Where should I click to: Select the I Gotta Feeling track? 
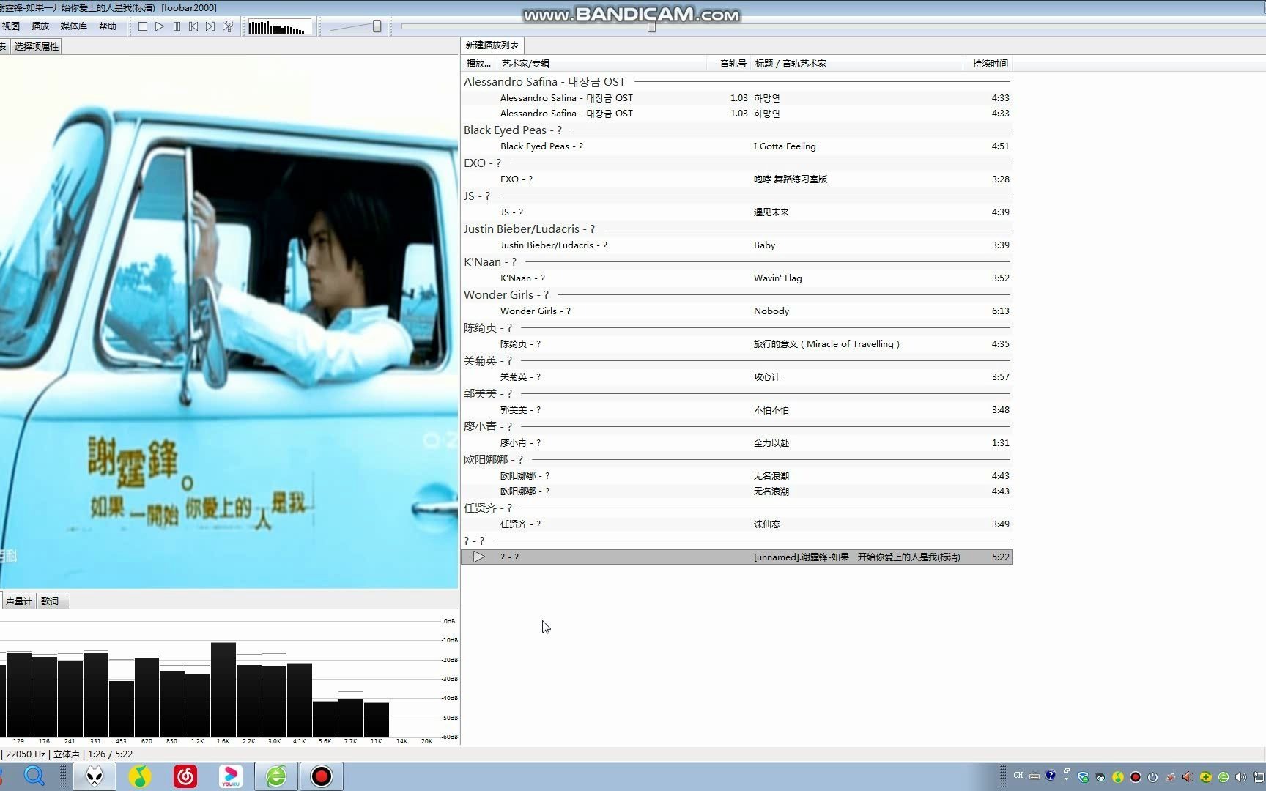(736, 146)
